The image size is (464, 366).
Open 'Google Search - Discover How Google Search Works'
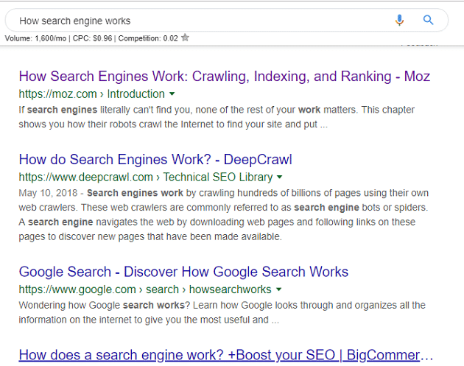pyautogui.click(x=183, y=272)
